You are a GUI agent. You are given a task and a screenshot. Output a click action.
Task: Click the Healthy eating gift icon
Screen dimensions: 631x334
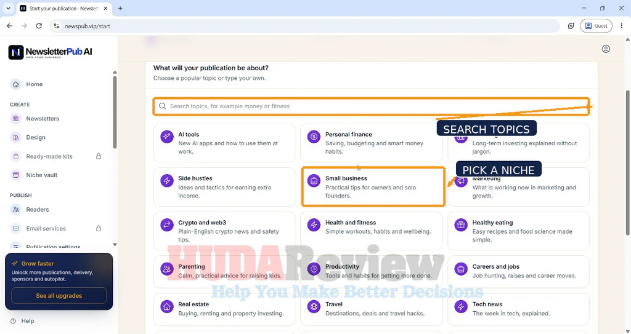click(x=461, y=225)
